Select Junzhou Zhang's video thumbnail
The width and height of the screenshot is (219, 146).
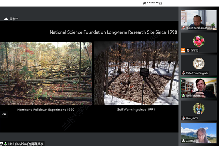pyautogui.click(x=199, y=20)
